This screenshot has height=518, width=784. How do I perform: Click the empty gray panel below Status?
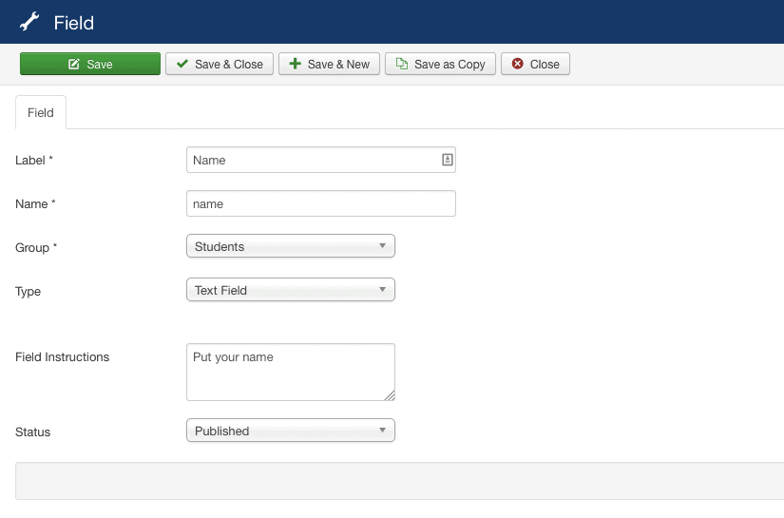coord(399,481)
